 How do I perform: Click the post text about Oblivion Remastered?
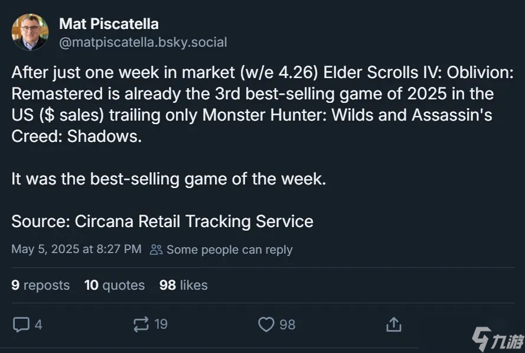click(x=262, y=104)
